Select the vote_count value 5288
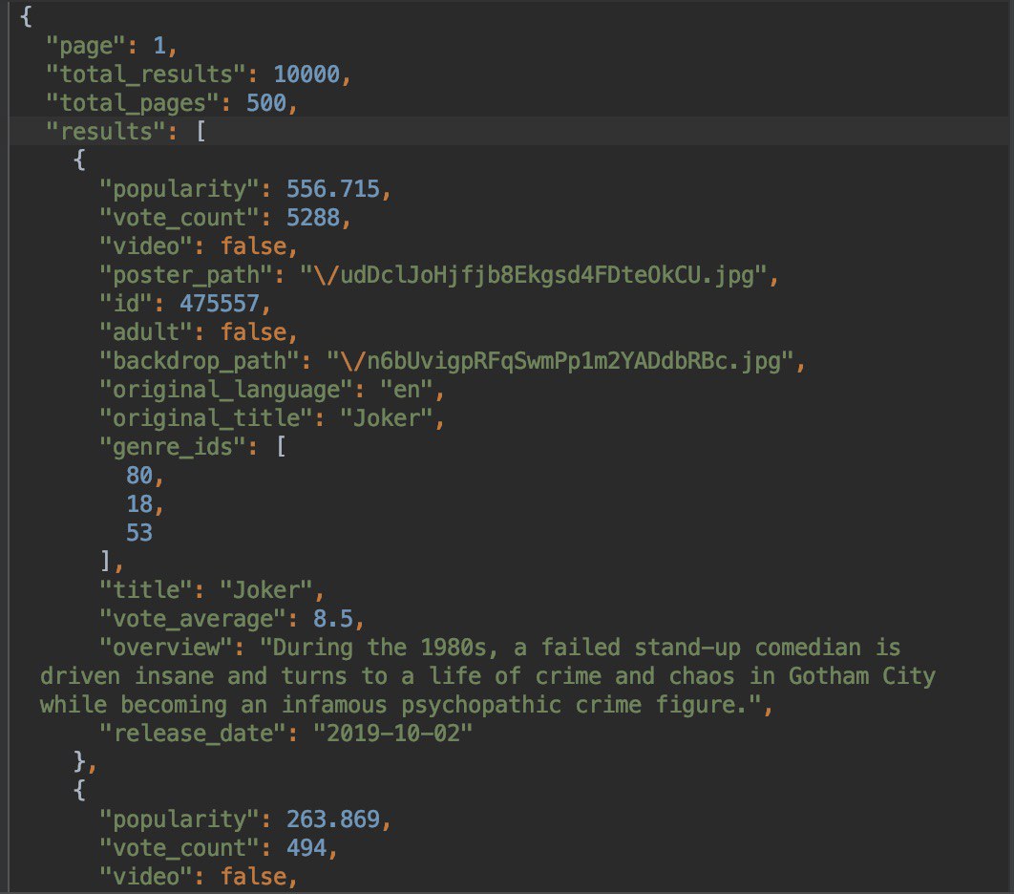 tap(313, 218)
